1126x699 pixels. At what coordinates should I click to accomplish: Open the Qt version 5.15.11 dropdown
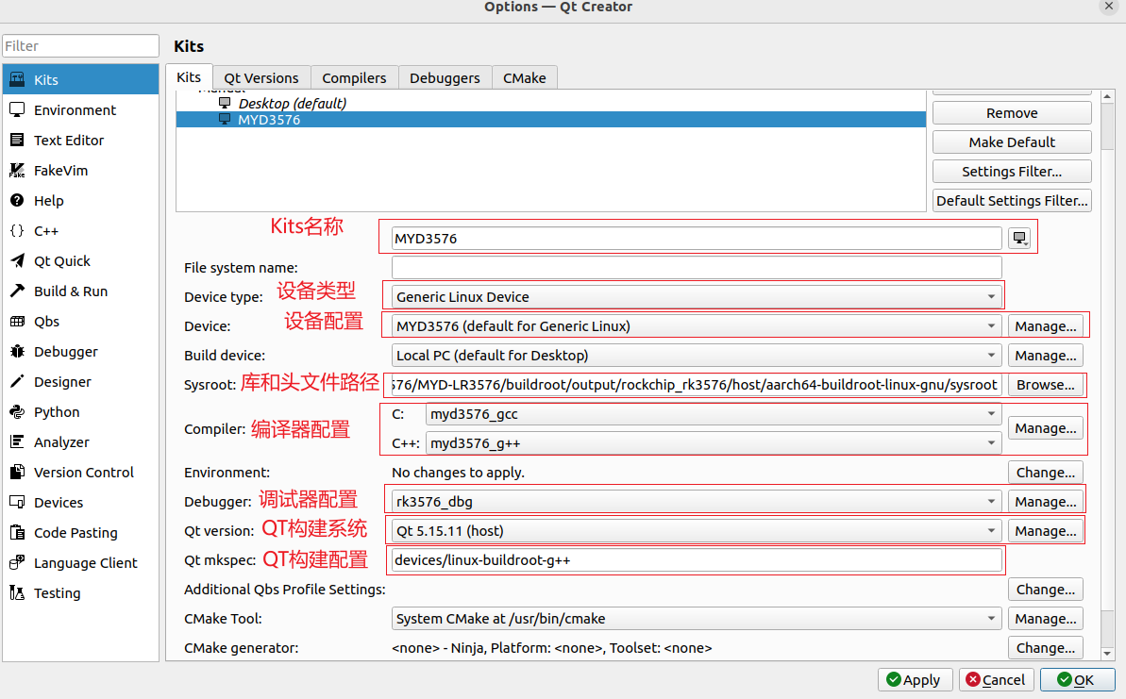coord(697,530)
